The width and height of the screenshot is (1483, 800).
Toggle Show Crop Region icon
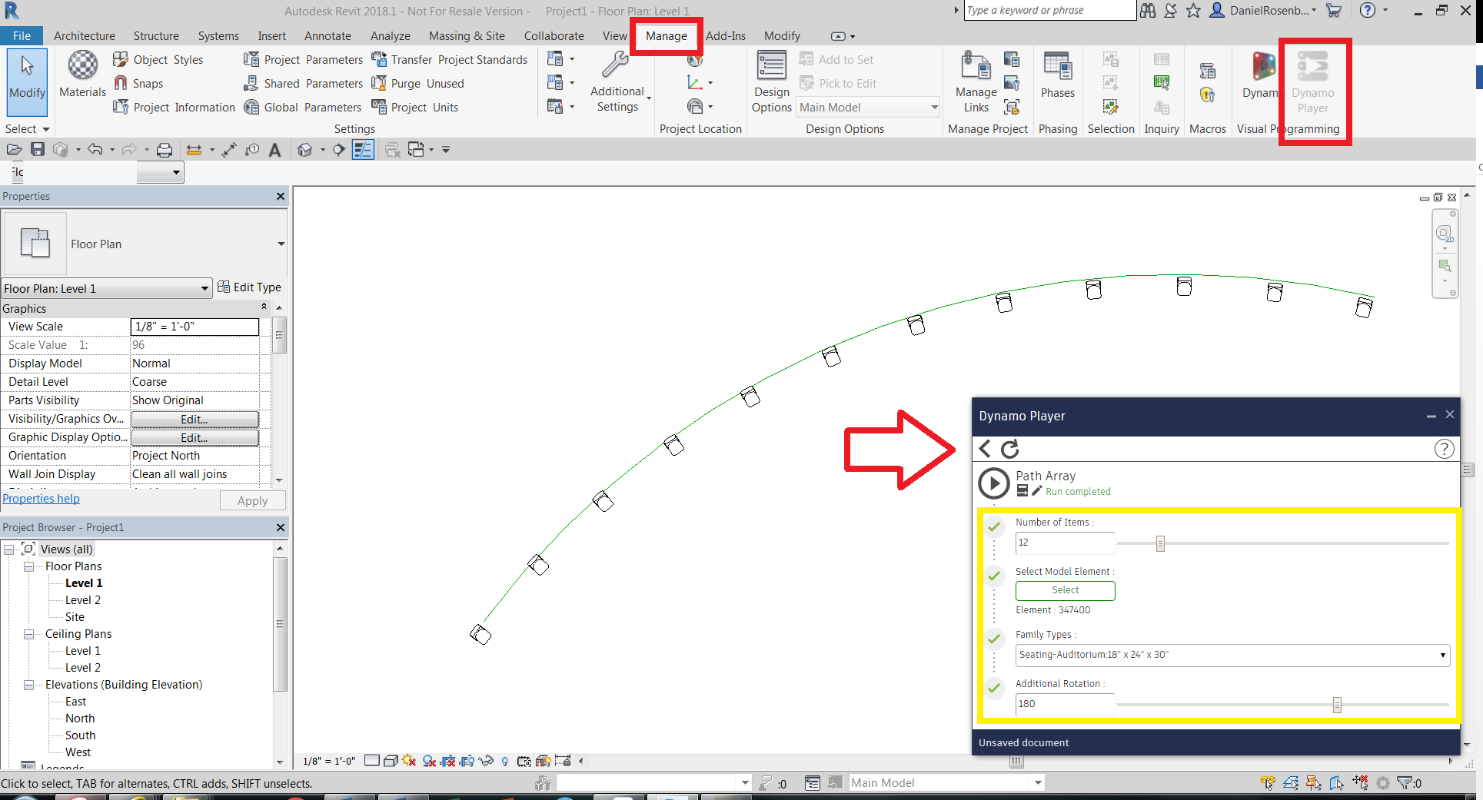click(467, 761)
